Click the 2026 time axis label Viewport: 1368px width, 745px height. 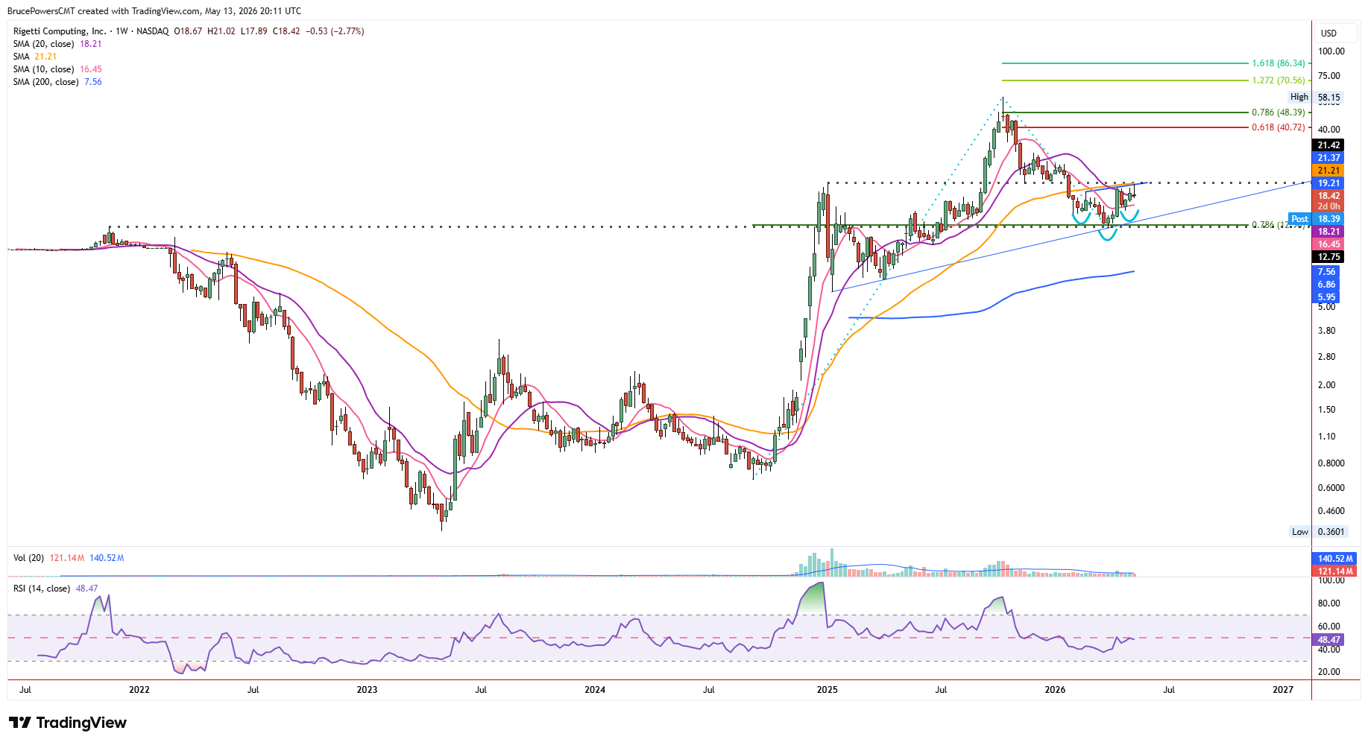click(1055, 690)
